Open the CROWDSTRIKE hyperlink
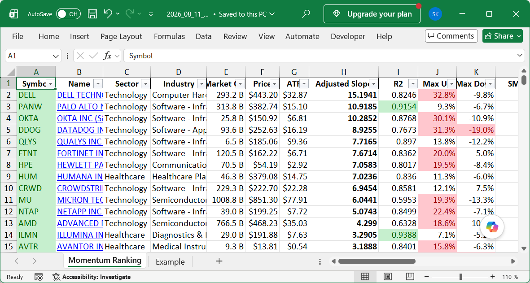 tap(80, 188)
